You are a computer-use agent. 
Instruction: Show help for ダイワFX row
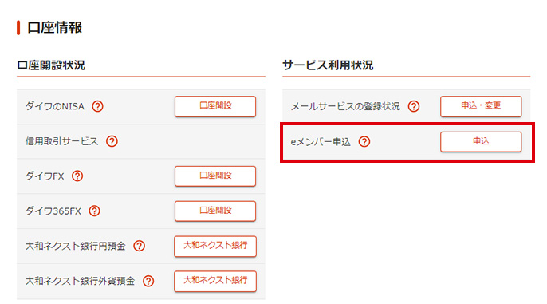(x=77, y=176)
